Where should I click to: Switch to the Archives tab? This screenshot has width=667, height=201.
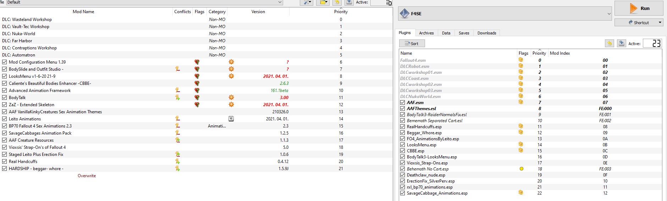tap(426, 33)
